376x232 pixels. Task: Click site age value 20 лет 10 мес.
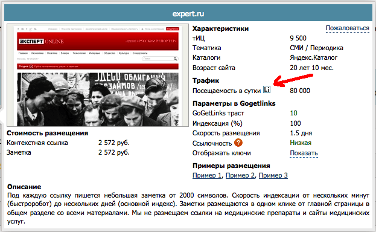[311, 68]
